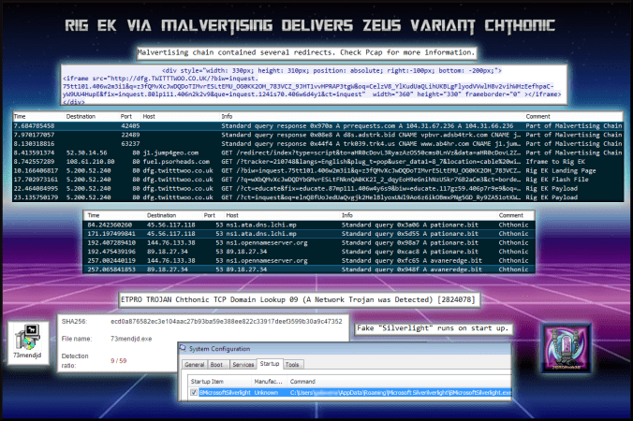Image resolution: width=633 pixels, height=421 pixels.
Task: Click the Startup tab
Action: (x=269, y=364)
